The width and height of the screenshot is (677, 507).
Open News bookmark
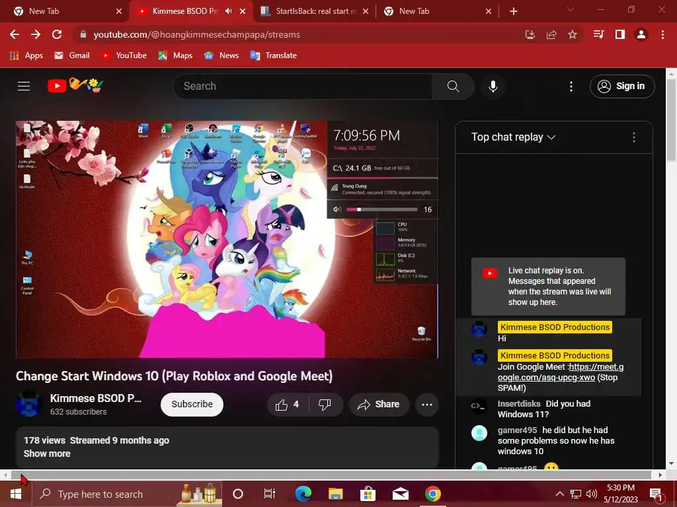[x=221, y=55]
